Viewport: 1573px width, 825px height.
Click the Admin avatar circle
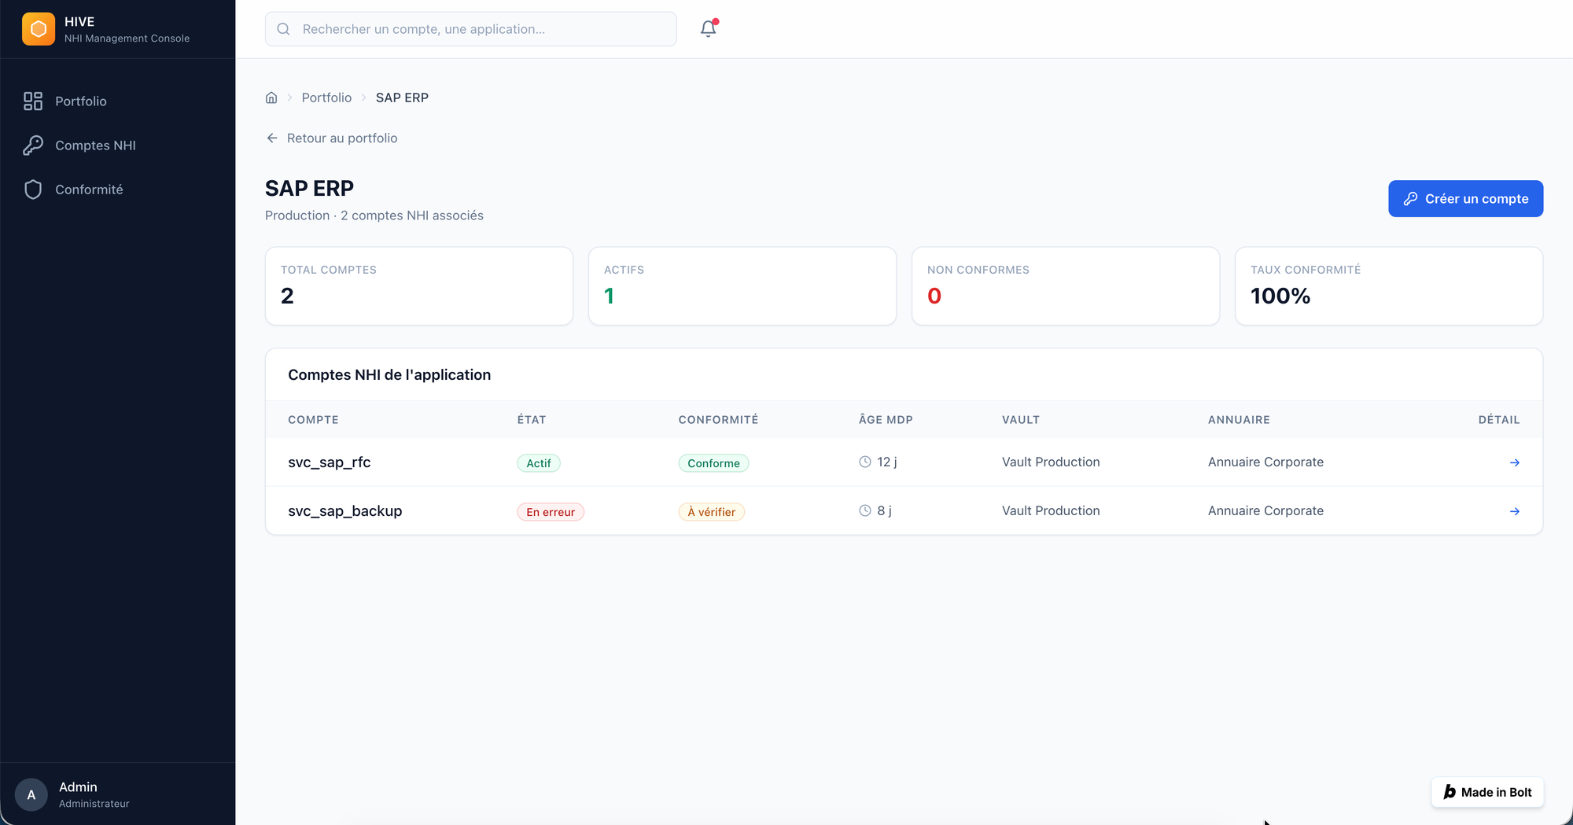tap(31, 794)
